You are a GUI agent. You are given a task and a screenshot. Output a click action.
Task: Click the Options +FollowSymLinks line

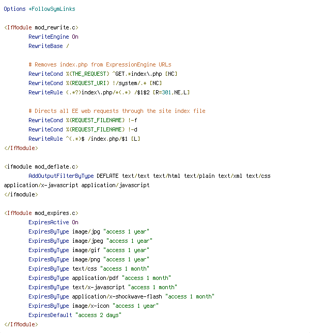[x=39, y=9]
